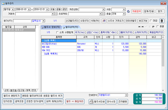
Task: Click the 발주 => 매입처리 button
Action: 75,101
